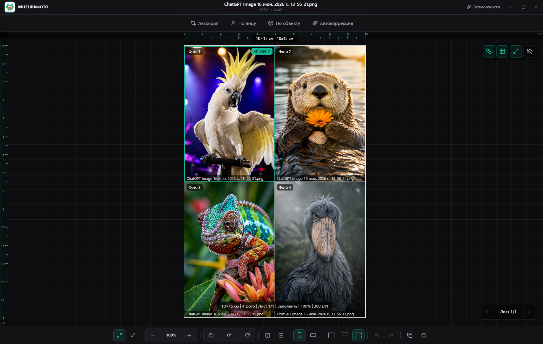
Task: Click the Фото 4 label
Action: (x=285, y=187)
